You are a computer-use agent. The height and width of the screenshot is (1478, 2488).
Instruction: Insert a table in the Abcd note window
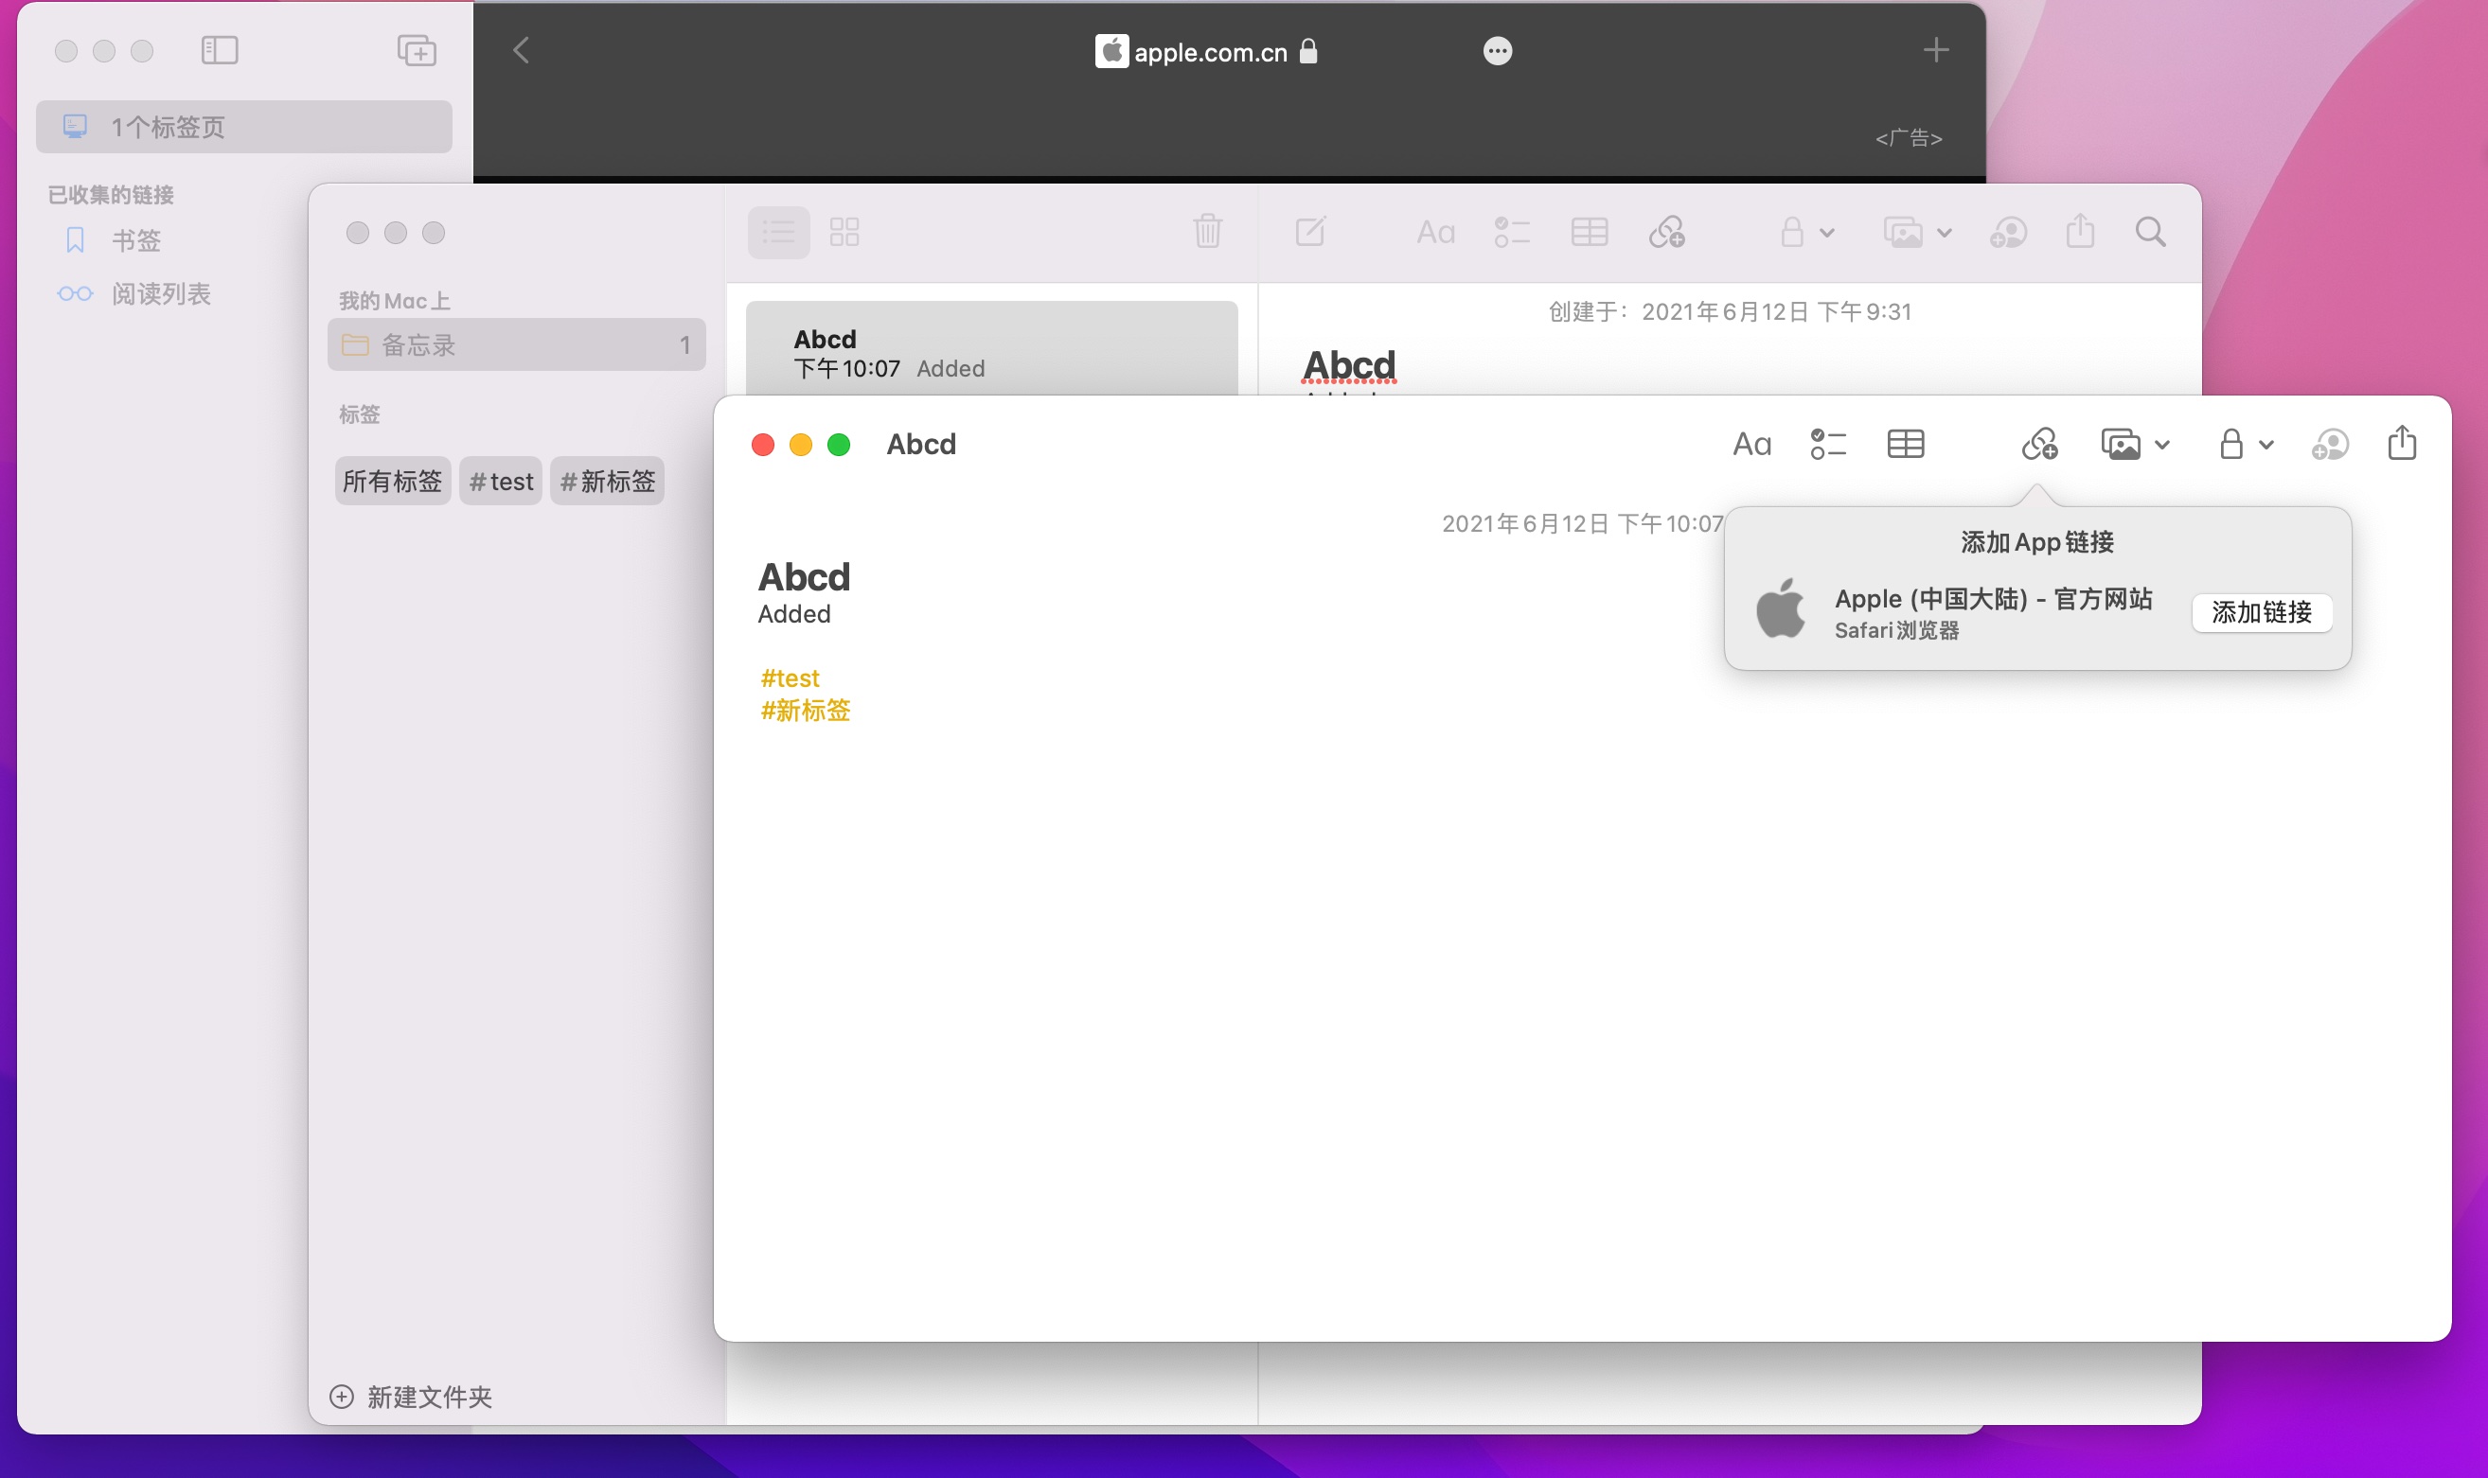(x=1905, y=444)
